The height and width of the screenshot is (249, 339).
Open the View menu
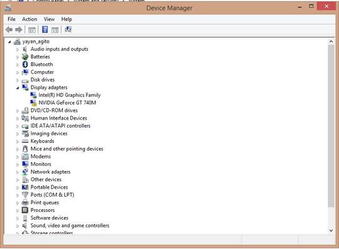pos(49,19)
